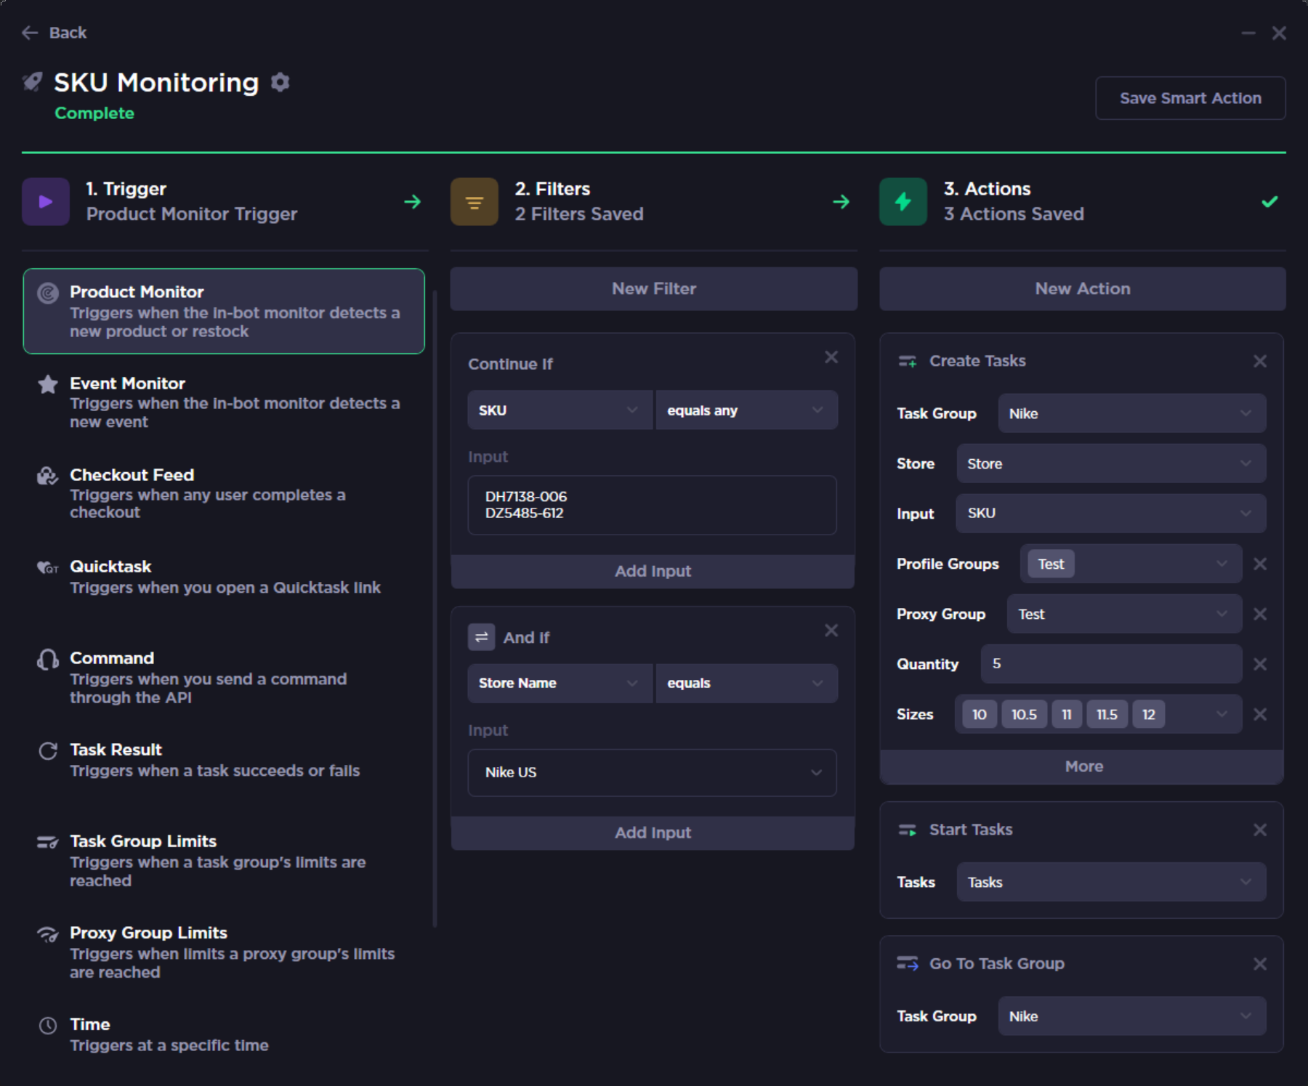Open the 3. Actions step tab
Viewport: 1308px width, 1086px height.
[1082, 201]
